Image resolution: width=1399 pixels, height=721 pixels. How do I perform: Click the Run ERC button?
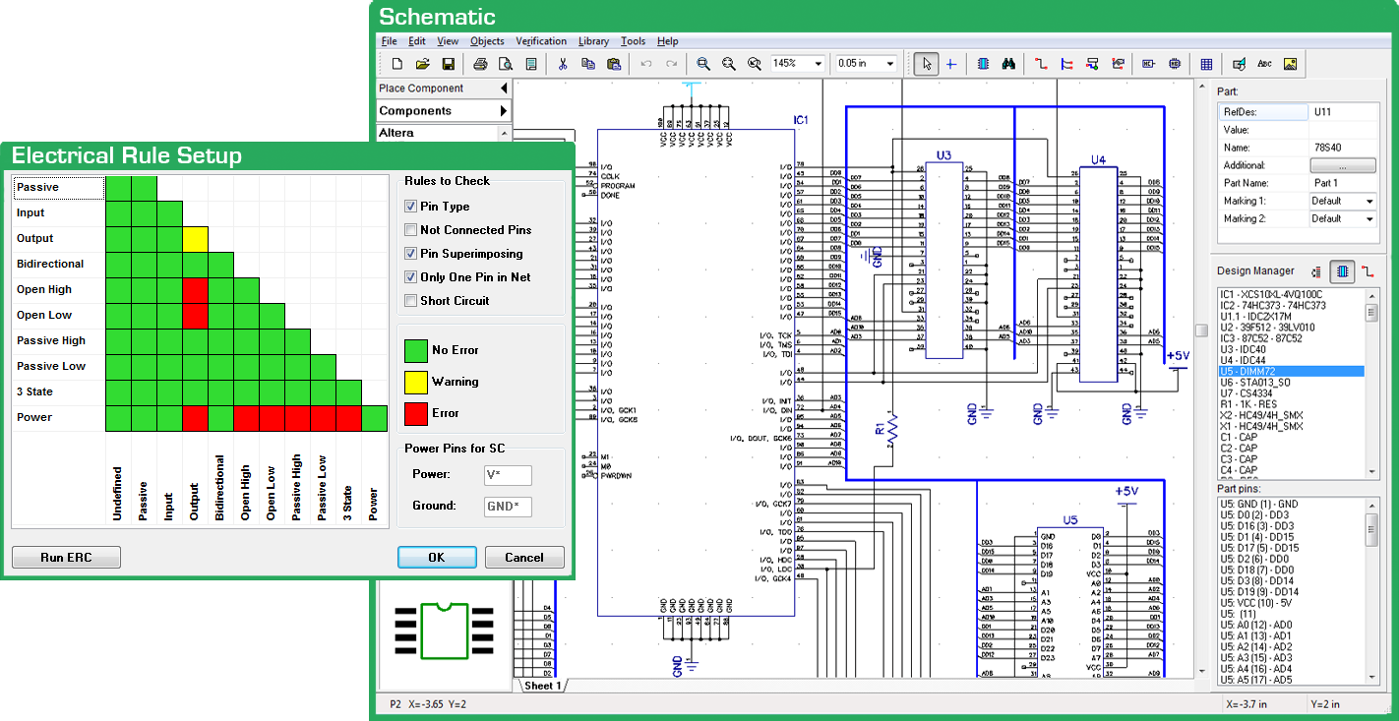tap(66, 558)
